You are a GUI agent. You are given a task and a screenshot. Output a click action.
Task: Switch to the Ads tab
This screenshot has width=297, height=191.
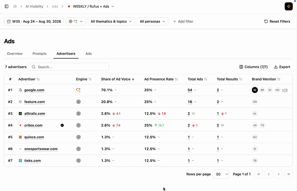pyautogui.click(x=88, y=53)
